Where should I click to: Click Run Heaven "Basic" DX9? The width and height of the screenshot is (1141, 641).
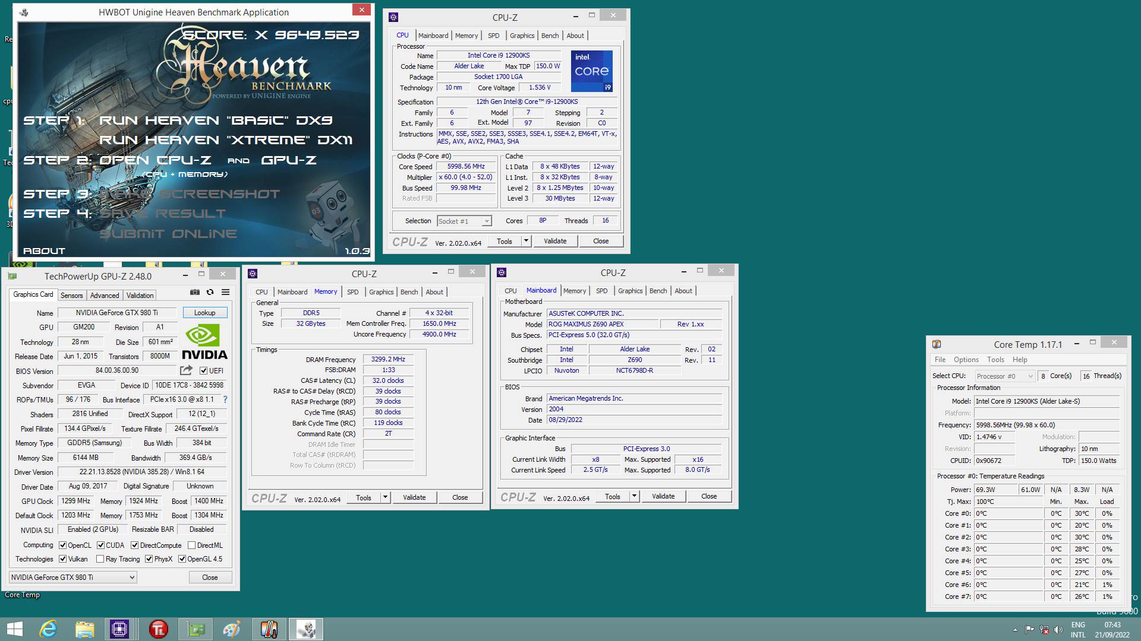coord(216,120)
